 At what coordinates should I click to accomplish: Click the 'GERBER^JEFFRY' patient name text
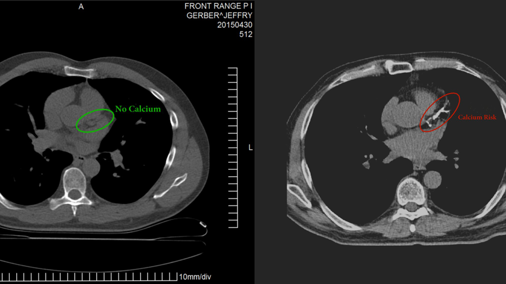click(x=219, y=16)
